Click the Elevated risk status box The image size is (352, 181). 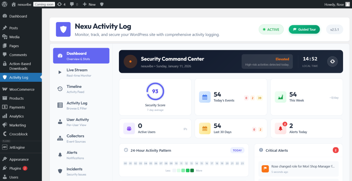tap(267, 61)
